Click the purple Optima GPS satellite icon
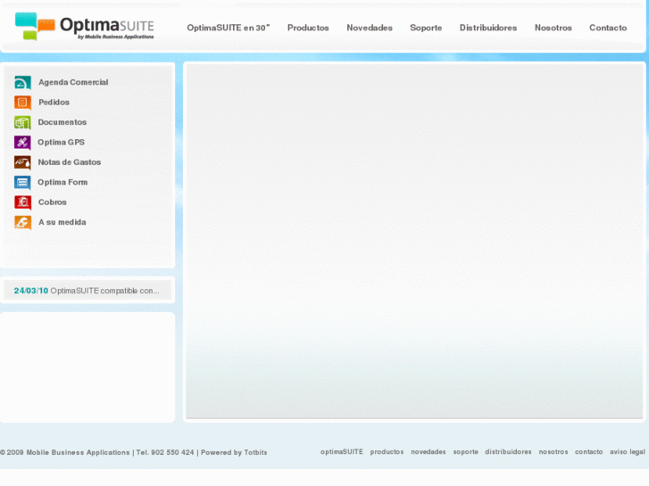Image resolution: width=649 pixels, height=486 pixels. tap(23, 143)
